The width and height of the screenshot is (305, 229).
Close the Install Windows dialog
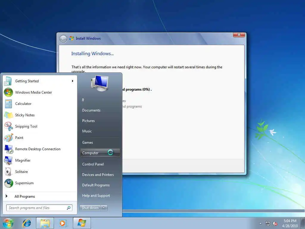[239, 35]
